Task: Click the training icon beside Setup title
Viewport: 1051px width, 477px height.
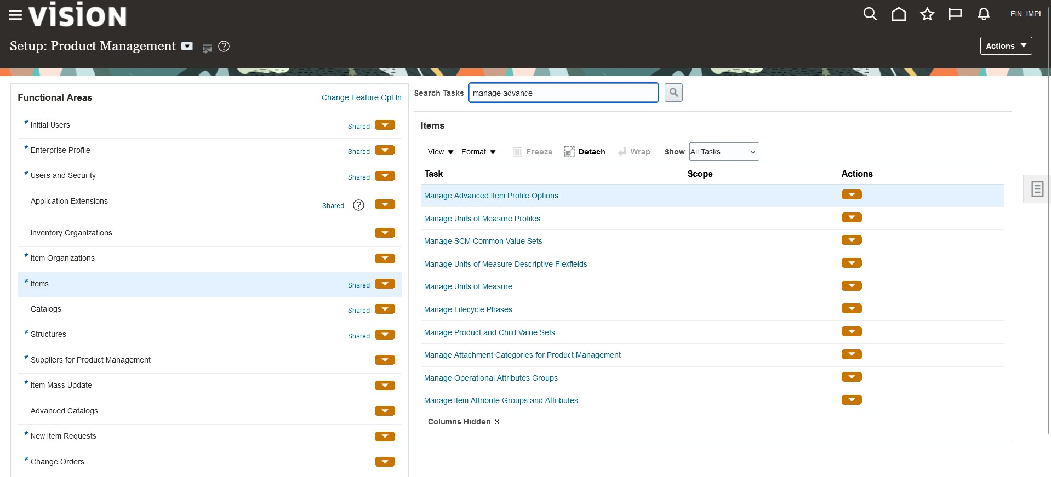Action: [x=207, y=48]
